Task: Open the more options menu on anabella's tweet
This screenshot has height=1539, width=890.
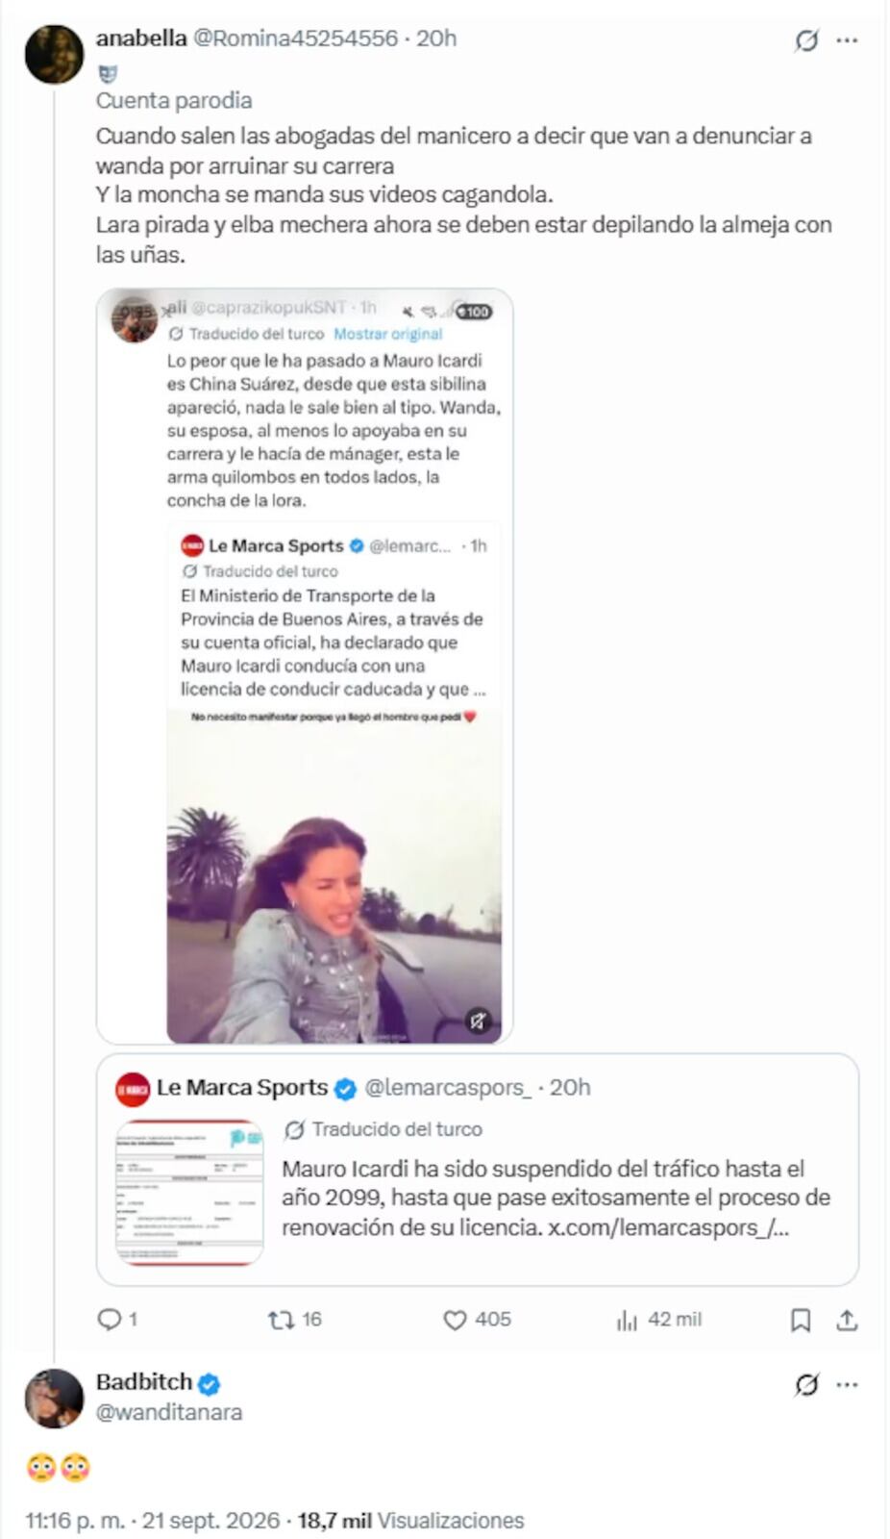Action: click(847, 40)
